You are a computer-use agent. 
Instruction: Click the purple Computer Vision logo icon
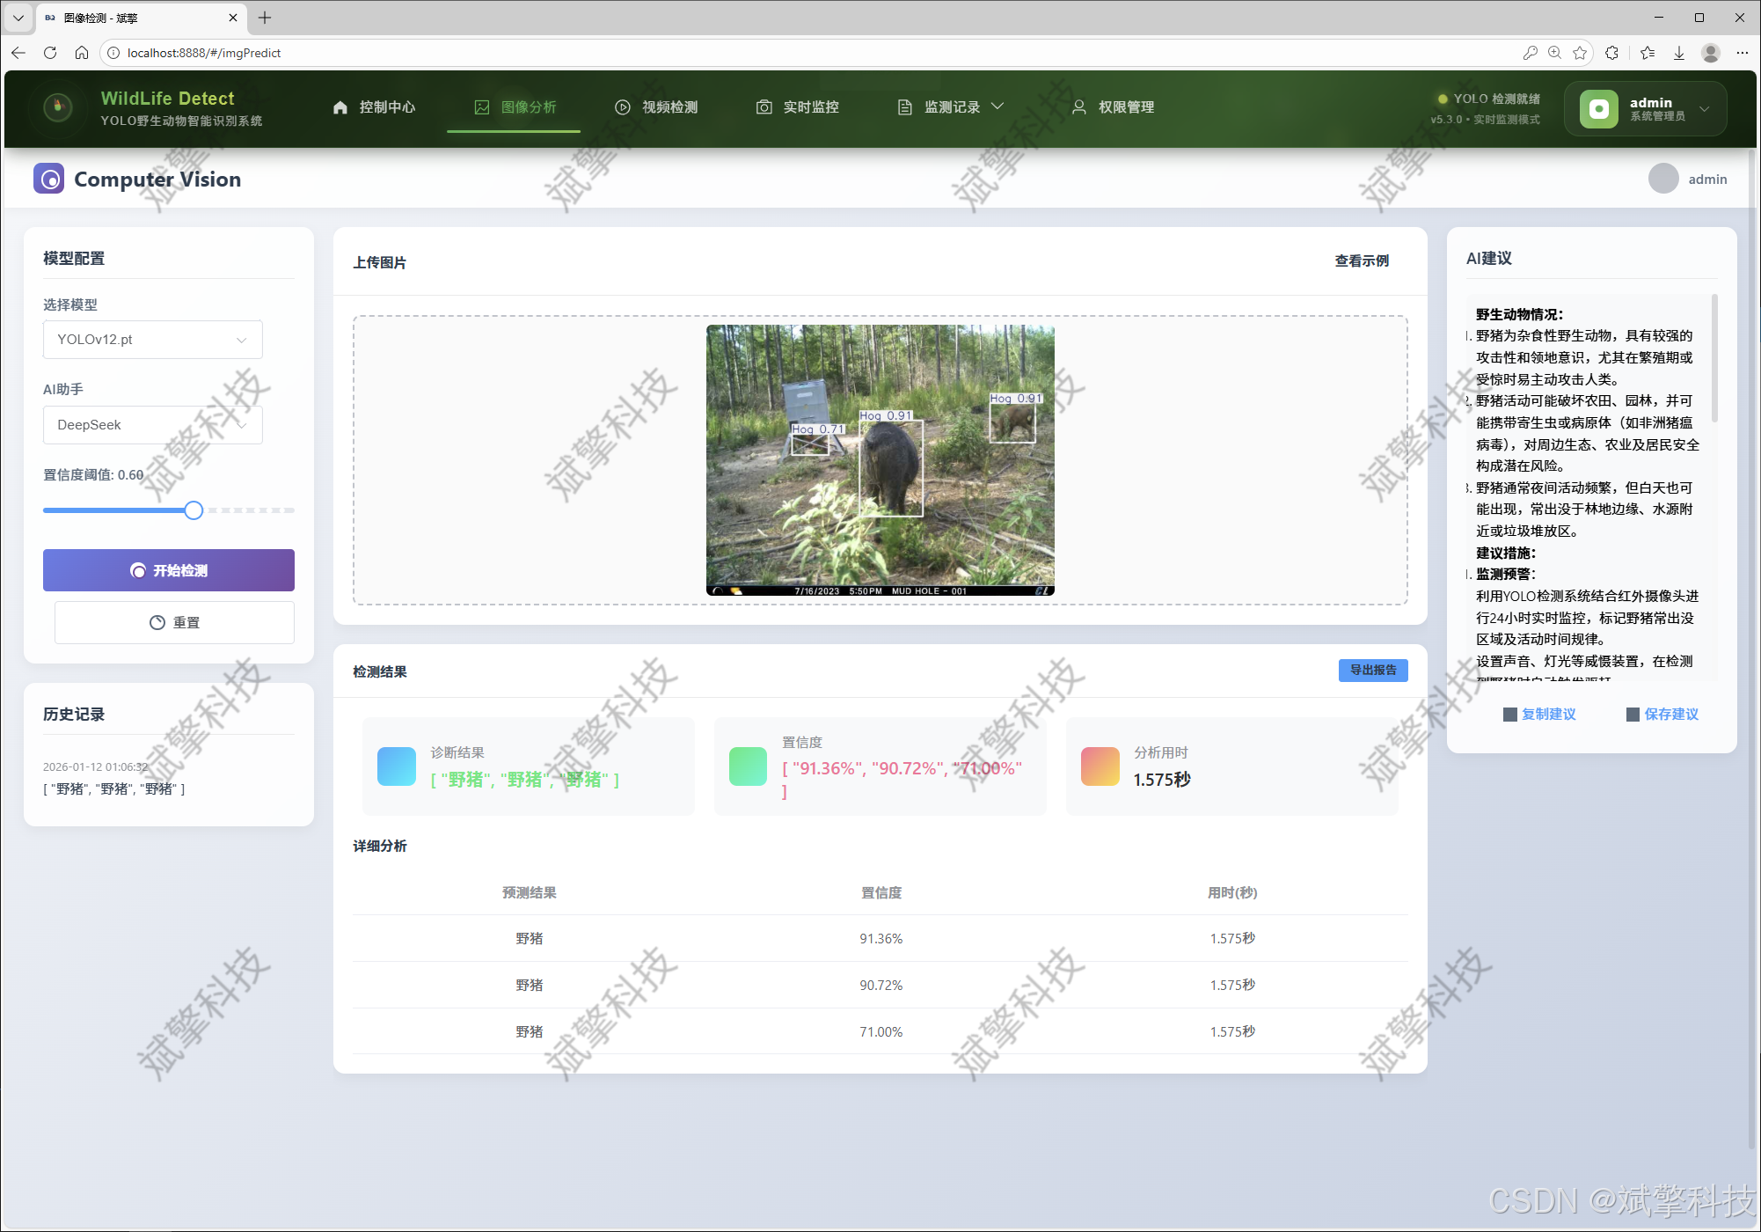[49, 179]
